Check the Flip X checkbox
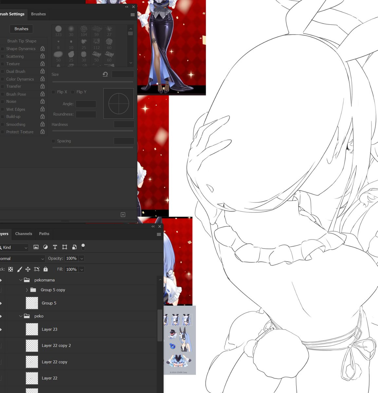The width and height of the screenshot is (378, 393). coord(53,92)
